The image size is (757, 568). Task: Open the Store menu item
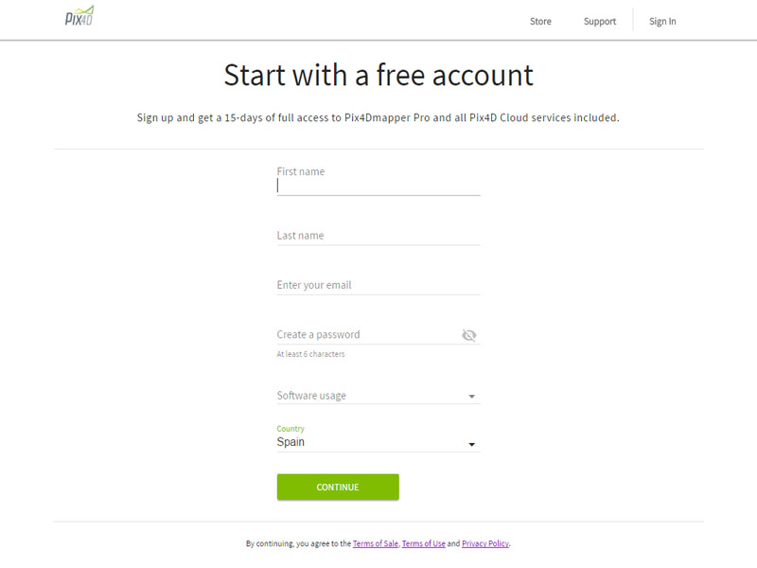(x=540, y=22)
